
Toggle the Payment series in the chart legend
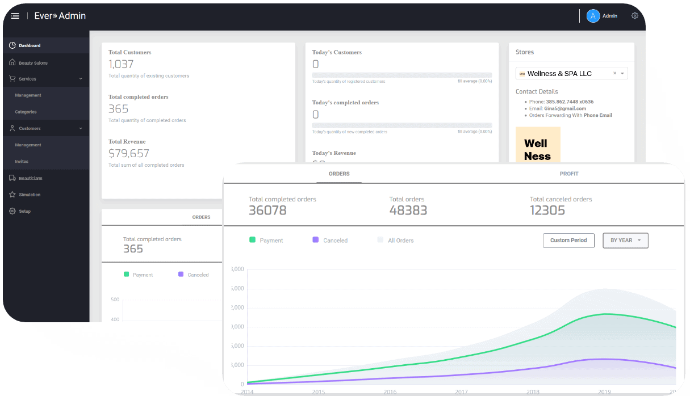[x=268, y=240]
